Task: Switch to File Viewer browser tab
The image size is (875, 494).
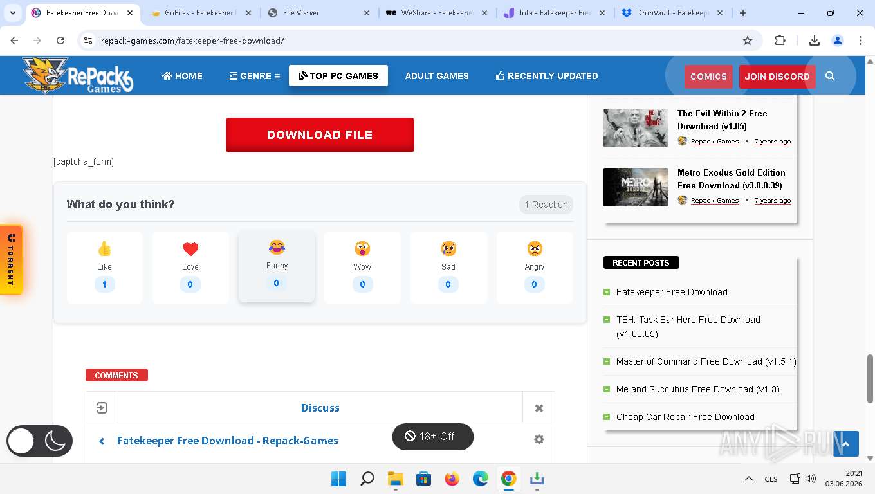Action: [319, 13]
